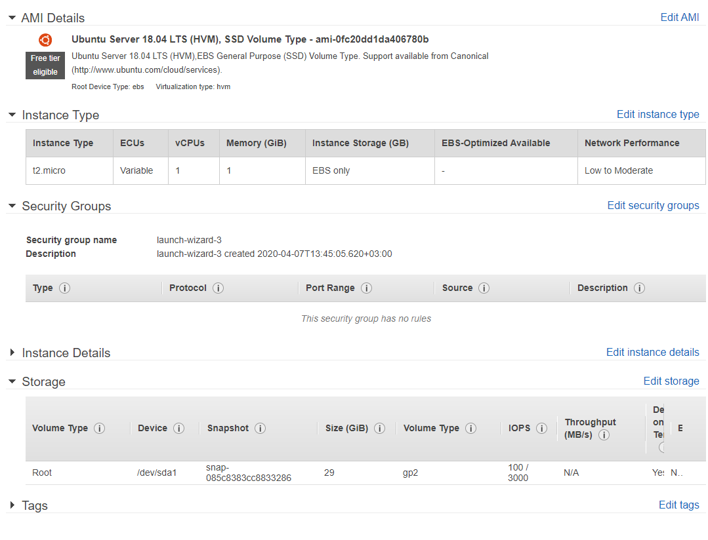Click the security rule Description info icon
The height and width of the screenshot is (540, 708).
tap(639, 288)
